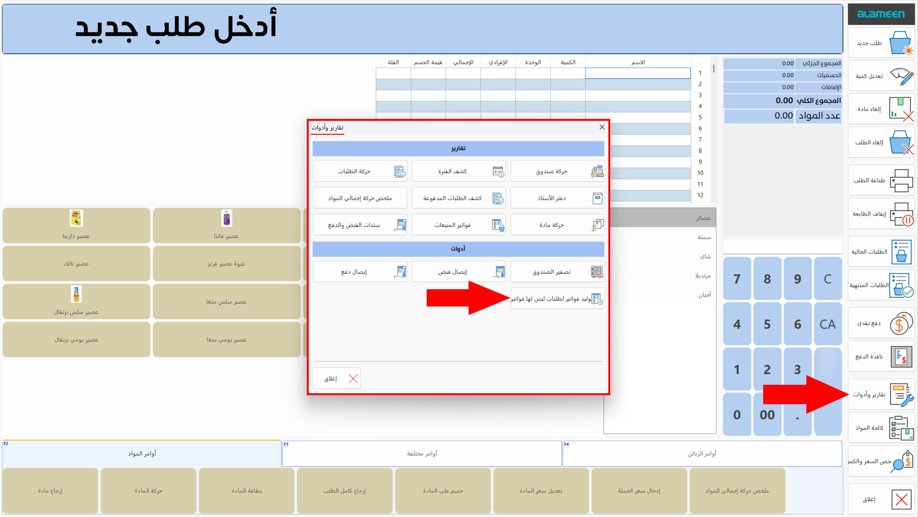Screen dimensions: 918x517
Task: Click keypad 00 key
Action: click(x=767, y=414)
